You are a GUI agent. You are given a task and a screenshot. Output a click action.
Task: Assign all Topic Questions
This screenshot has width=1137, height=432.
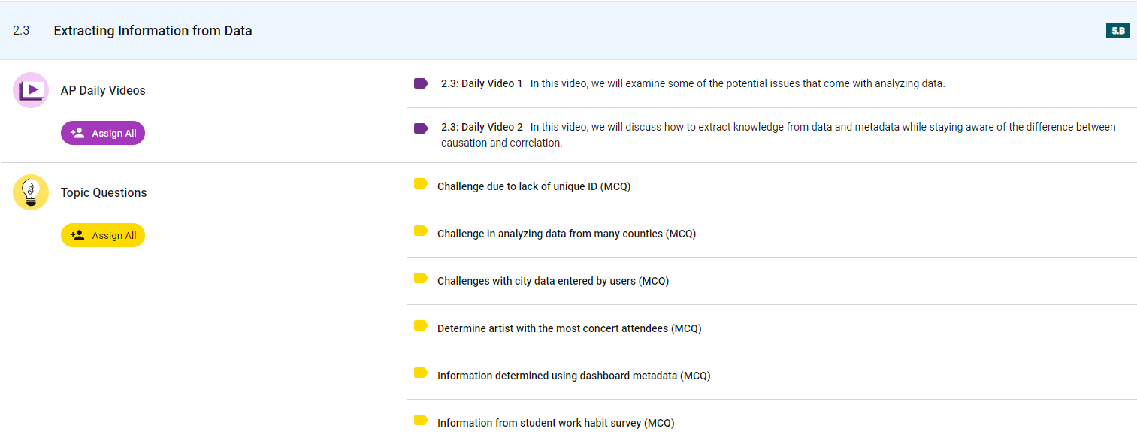(103, 235)
